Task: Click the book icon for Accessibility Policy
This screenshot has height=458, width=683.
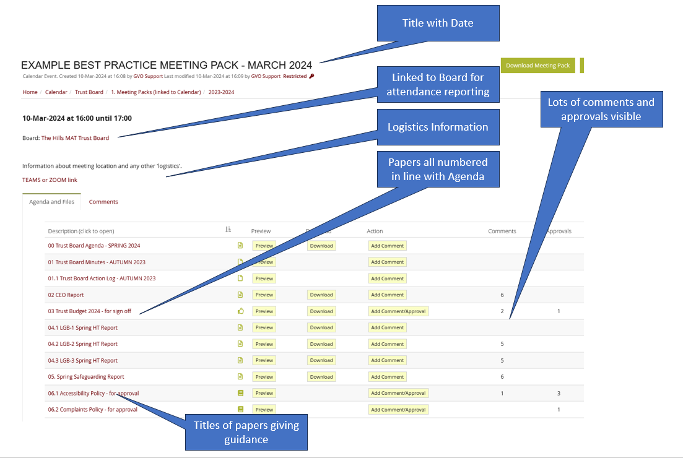Action: tap(241, 393)
